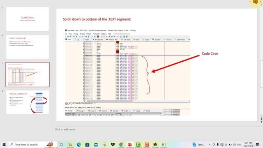Open the battery status tray icon

click(x=230, y=144)
